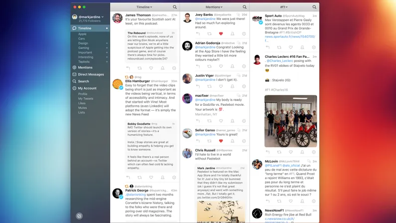Open The Rebound quoted tweet

tap(151, 46)
